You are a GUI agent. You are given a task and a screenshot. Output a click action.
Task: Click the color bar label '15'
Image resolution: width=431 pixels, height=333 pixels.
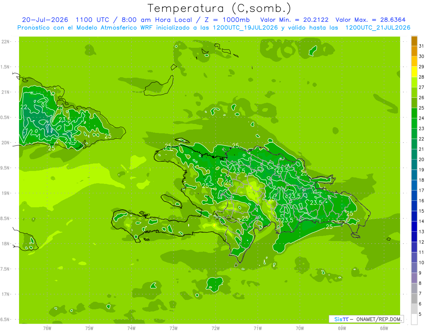(422, 211)
